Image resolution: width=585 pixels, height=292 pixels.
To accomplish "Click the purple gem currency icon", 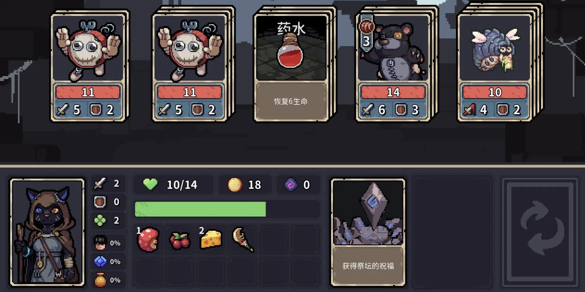I will 291,185.
